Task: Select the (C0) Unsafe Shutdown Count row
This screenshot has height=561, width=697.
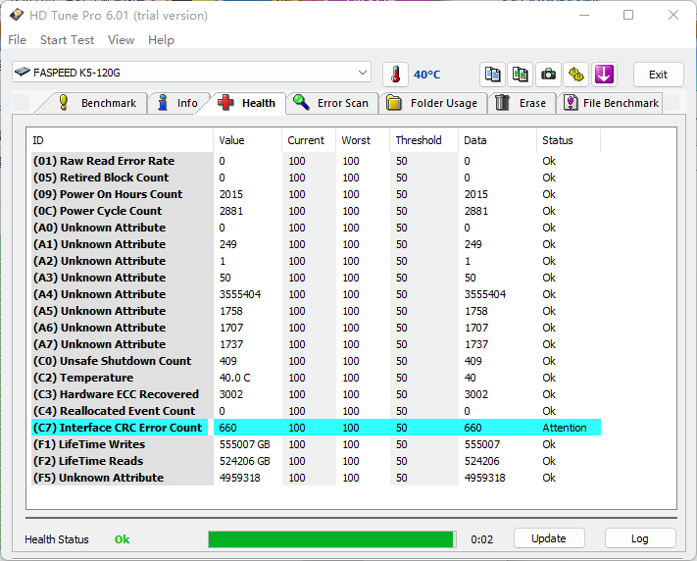Action: (x=316, y=361)
